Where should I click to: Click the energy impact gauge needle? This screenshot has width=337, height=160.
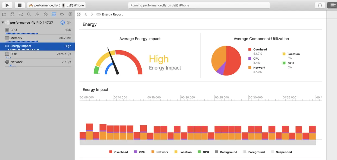click(x=113, y=61)
